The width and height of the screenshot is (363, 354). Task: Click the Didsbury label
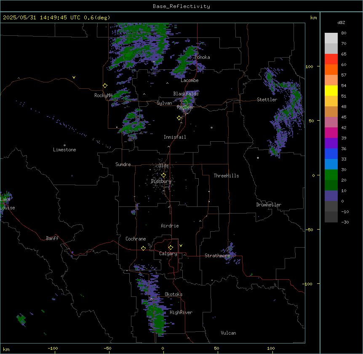click(x=161, y=181)
